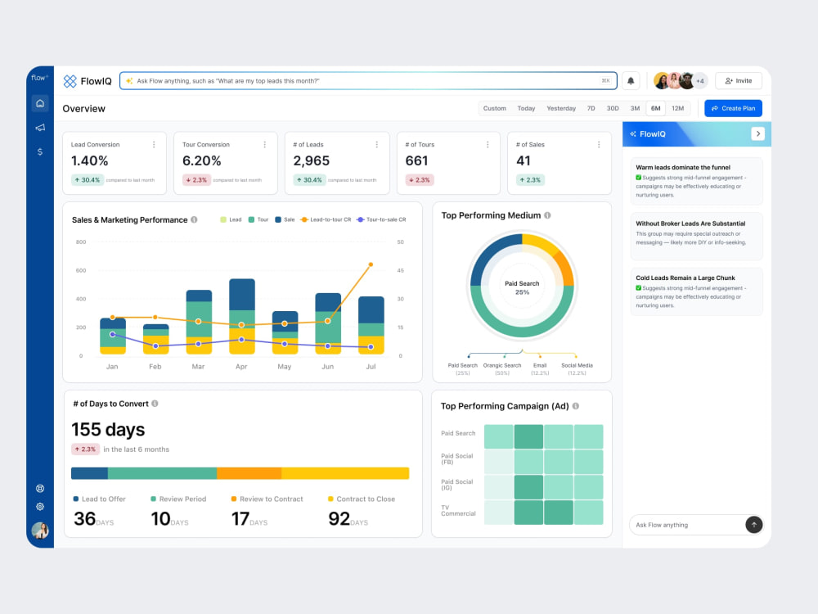Collapse the FlowIQ panel with chevron
818x614 pixels.
758,133
